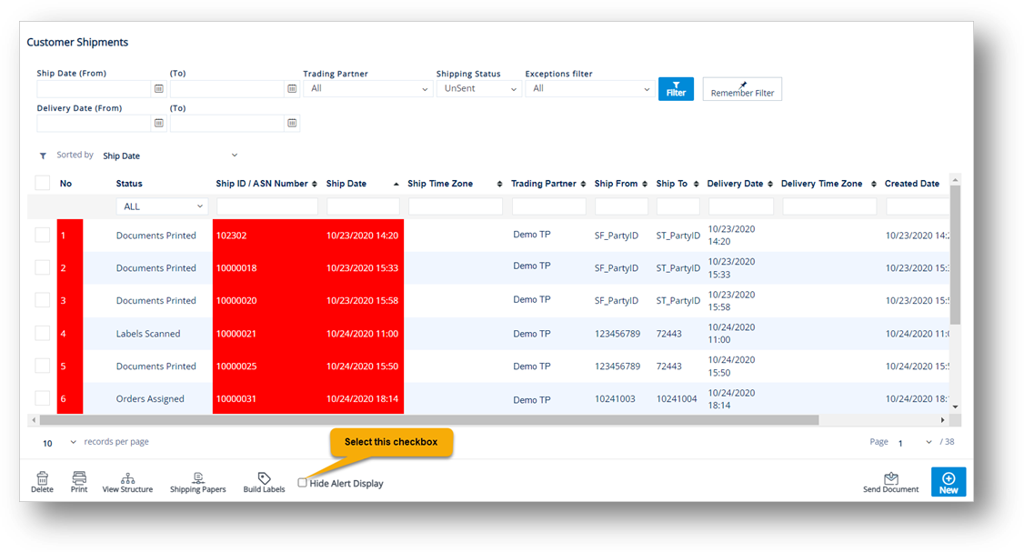Expand the Shipping Status dropdown showing UnSent
This screenshot has width=1024, height=552.
(x=478, y=88)
